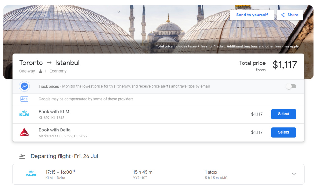
Task: Click the departing flight airplane icon
Action: (x=22, y=156)
